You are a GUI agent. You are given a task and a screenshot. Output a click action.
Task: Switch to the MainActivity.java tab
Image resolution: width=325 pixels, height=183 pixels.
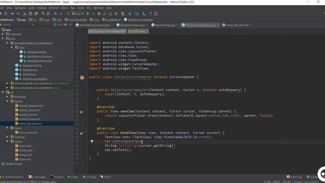click(165, 25)
